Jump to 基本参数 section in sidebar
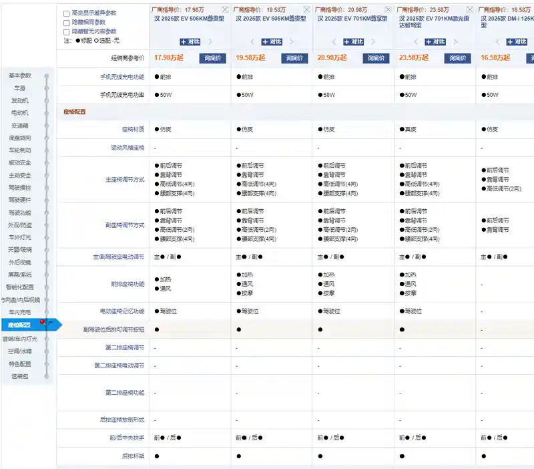The image size is (534, 469). point(19,75)
